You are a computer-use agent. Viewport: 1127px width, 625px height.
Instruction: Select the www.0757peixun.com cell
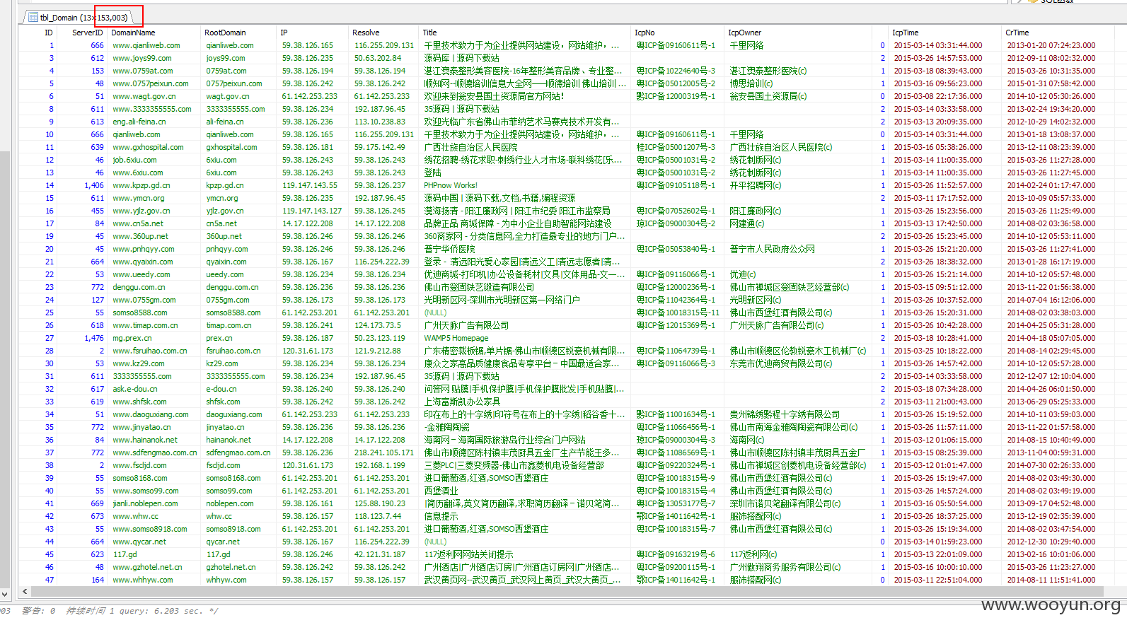151,83
